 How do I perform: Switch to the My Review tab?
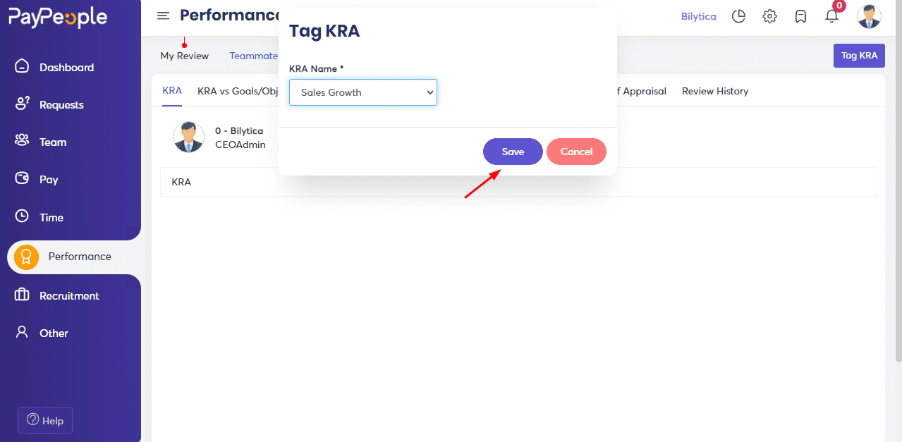185,56
